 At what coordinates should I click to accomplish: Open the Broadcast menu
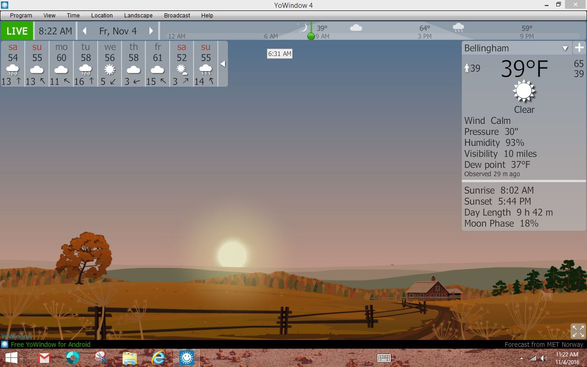[177, 16]
